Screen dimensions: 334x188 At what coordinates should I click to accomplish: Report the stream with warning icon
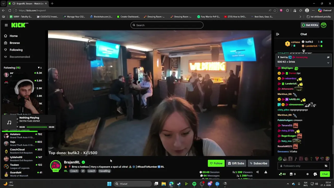[266, 172]
